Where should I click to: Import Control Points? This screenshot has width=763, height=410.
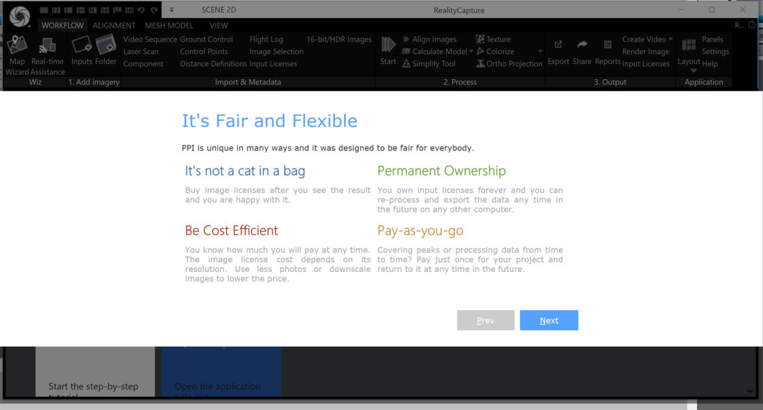click(x=204, y=51)
